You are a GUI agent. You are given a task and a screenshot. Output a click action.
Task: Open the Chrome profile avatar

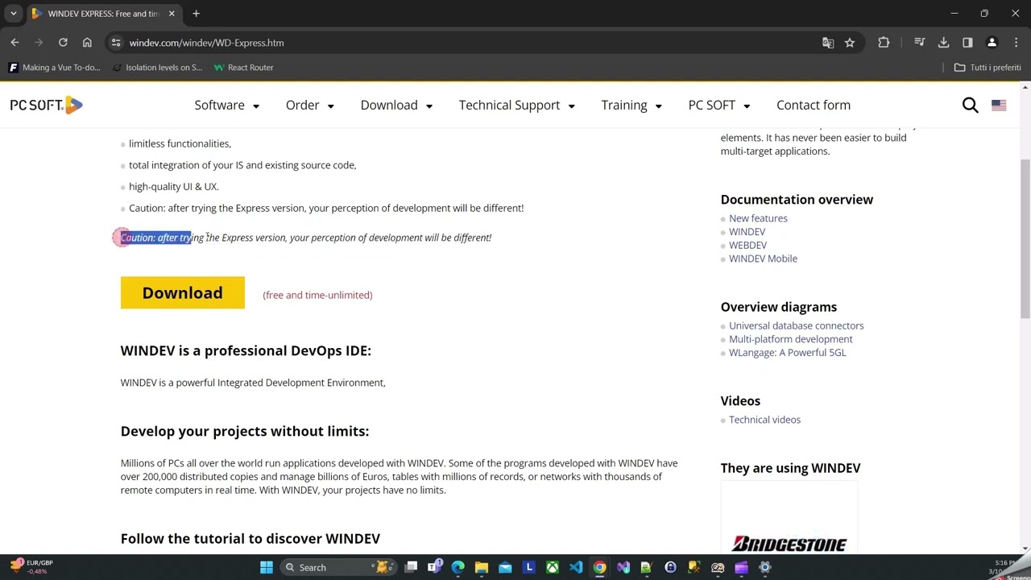pos(992,43)
